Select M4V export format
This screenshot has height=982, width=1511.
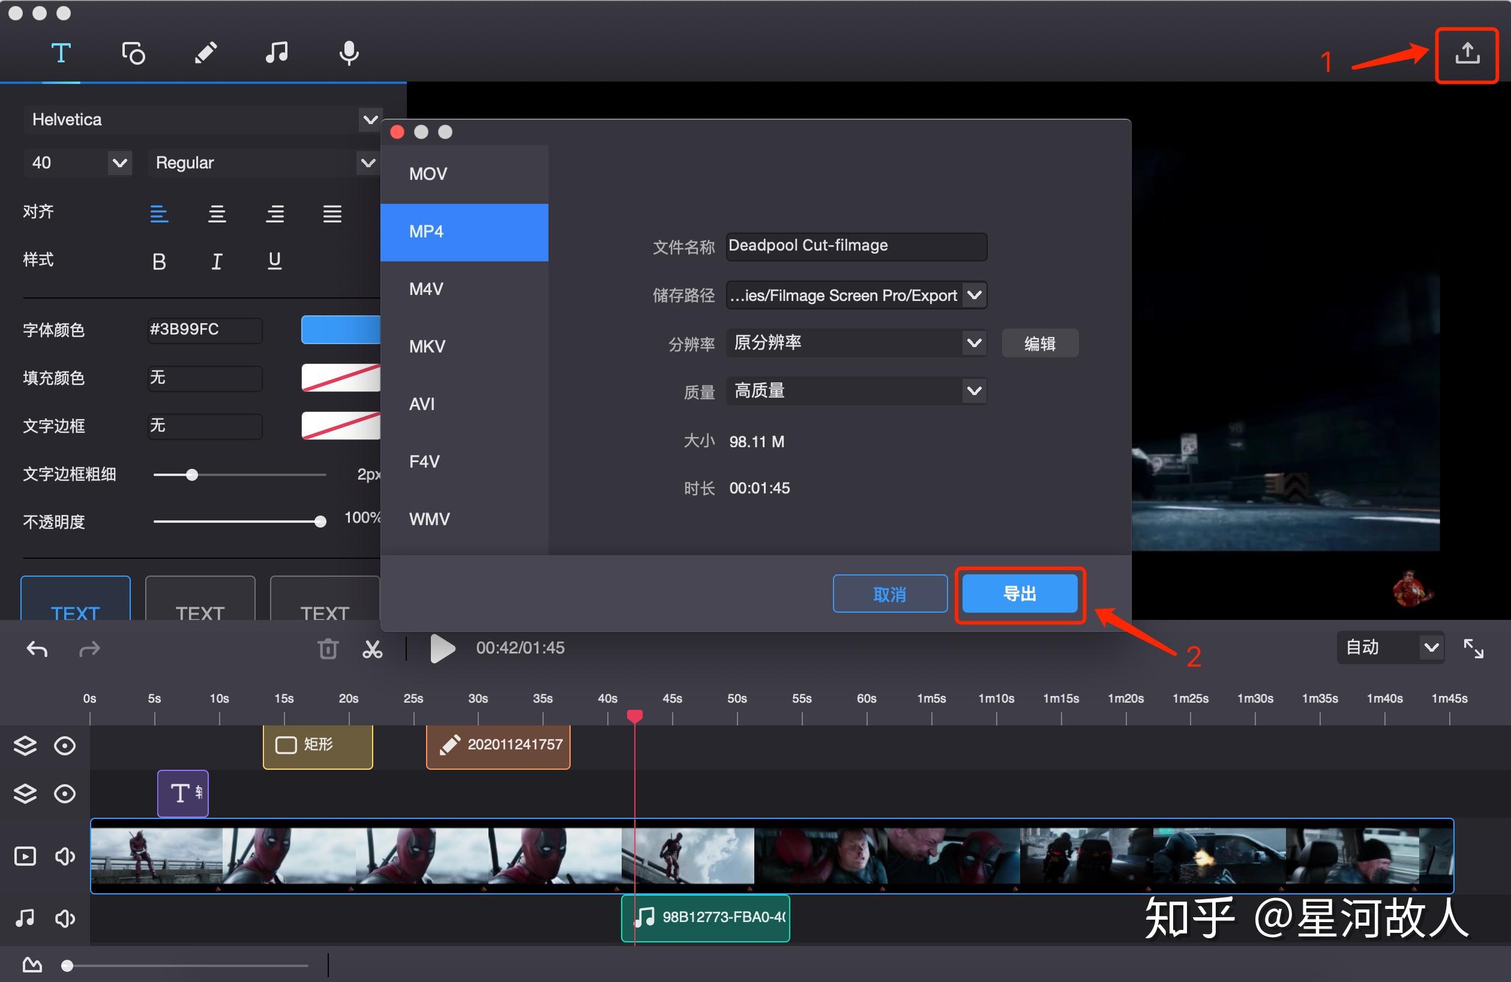(464, 290)
